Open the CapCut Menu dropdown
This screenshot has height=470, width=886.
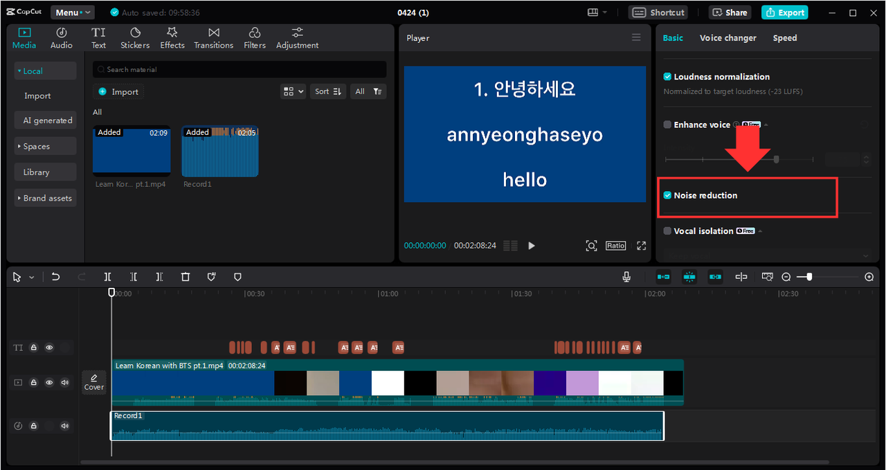73,12
